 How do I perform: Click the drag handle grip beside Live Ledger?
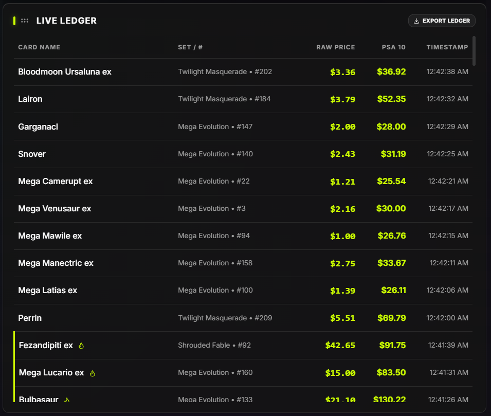25,21
